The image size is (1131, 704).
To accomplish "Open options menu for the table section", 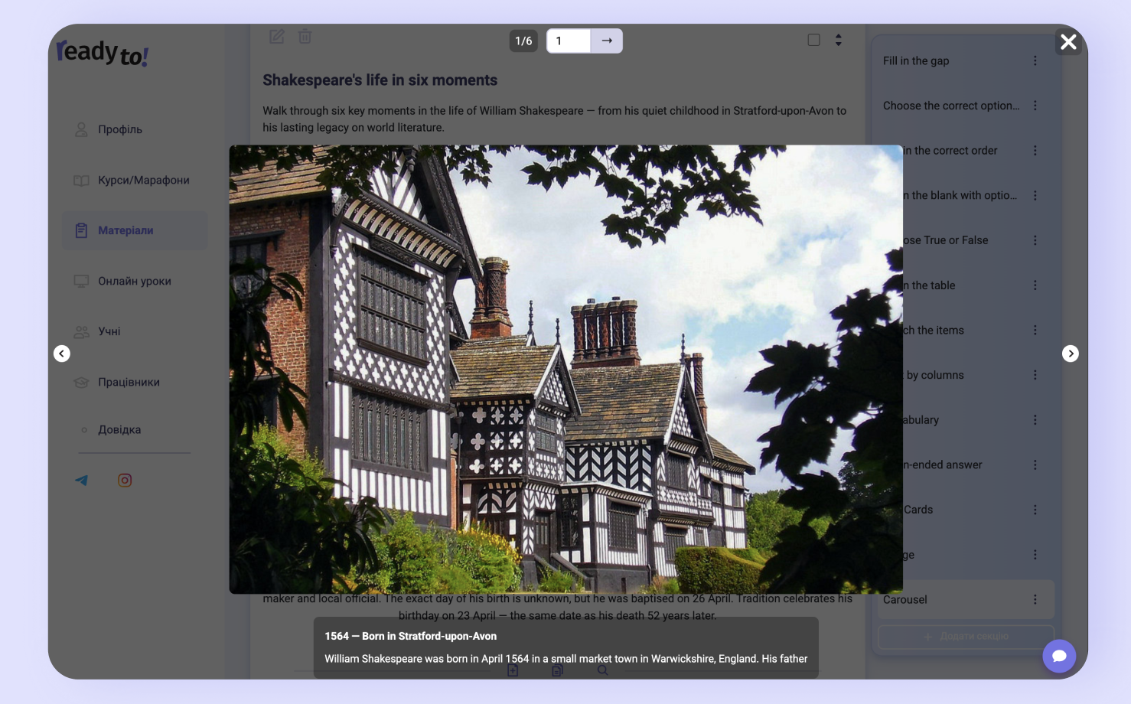I will [x=1035, y=285].
